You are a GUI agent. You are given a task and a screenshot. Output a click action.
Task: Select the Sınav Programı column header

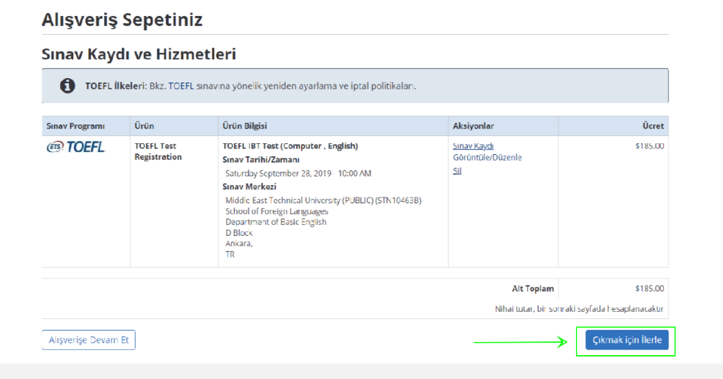(86, 126)
